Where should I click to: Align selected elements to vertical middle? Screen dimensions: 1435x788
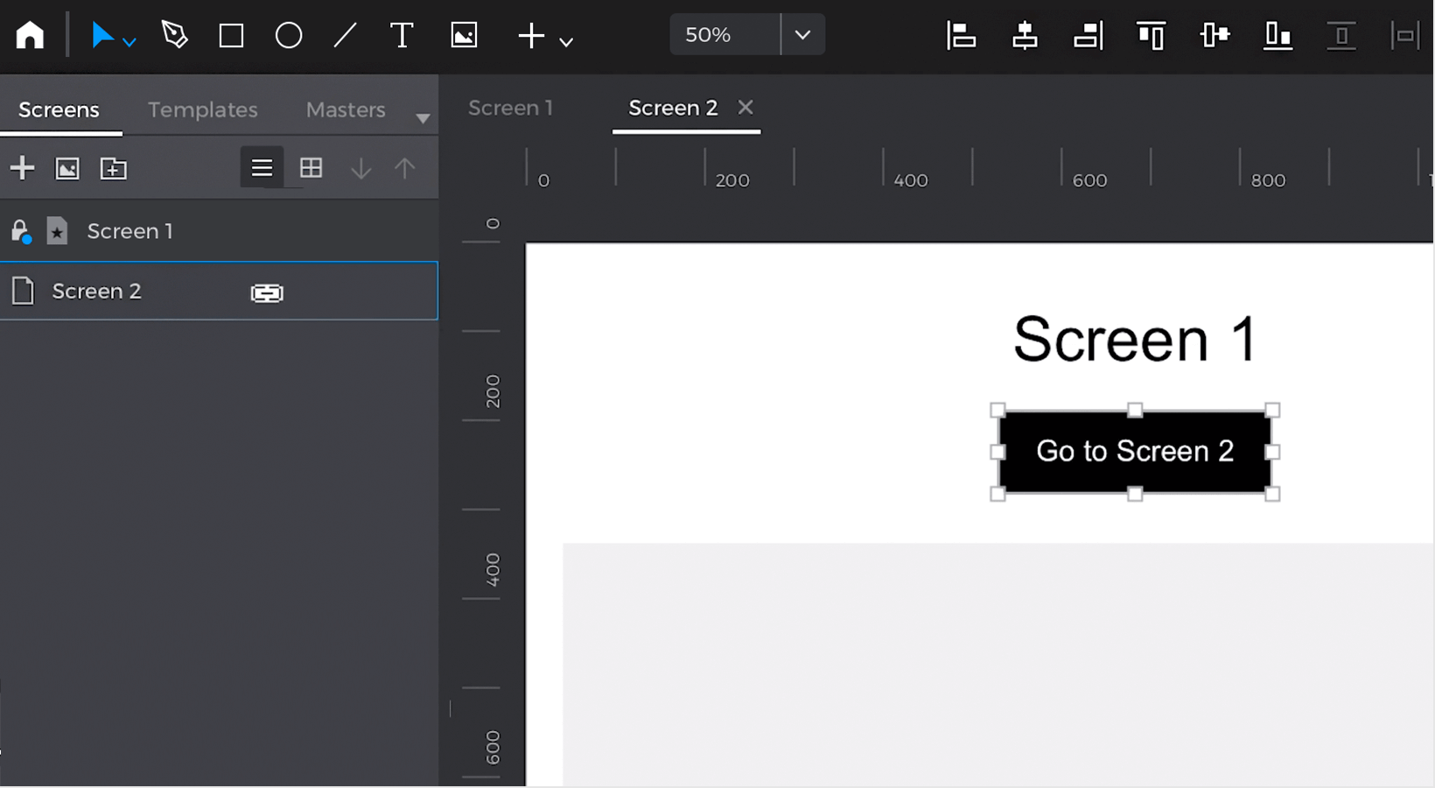(x=1214, y=35)
